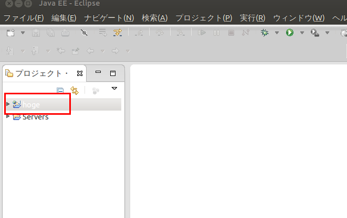Screen dimensions: 347x218
Task: Click the Servers folder icon
Action: coord(17,117)
